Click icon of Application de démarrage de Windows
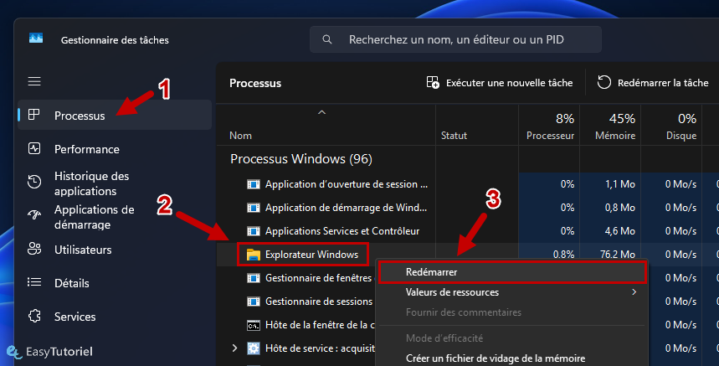719x366 pixels. coord(254,208)
